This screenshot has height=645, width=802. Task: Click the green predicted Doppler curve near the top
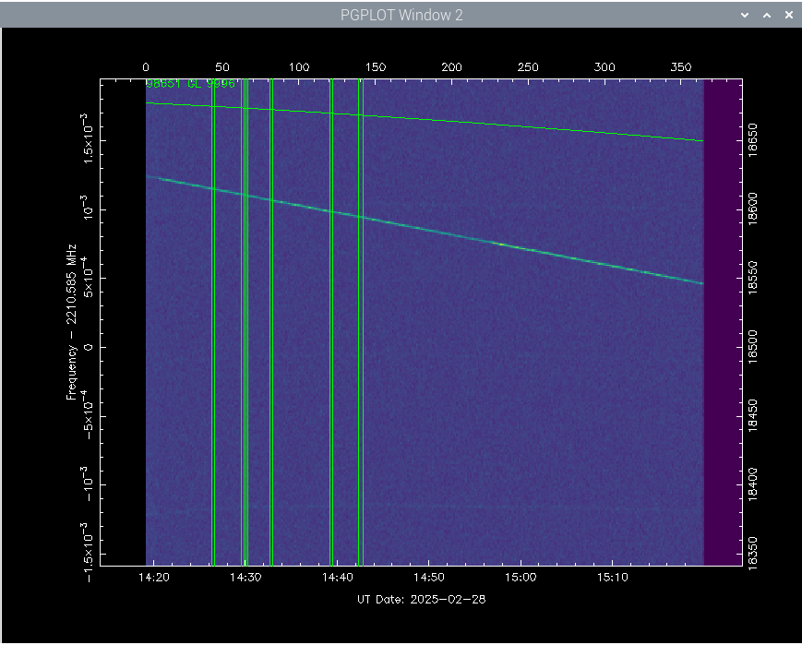425,121
